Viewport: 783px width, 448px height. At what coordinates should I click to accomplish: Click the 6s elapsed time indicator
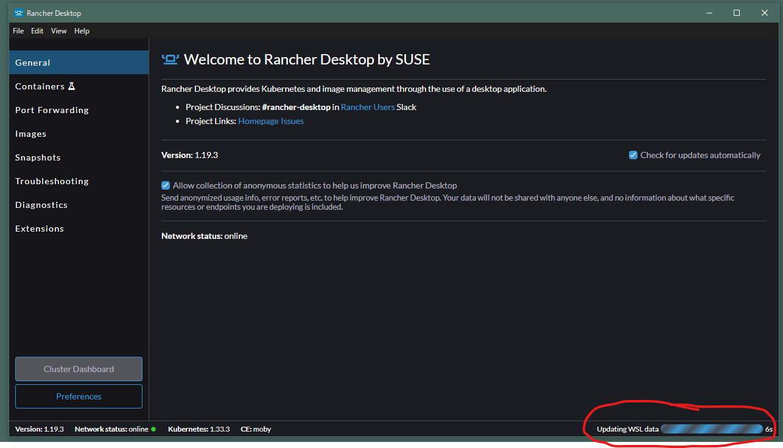tap(769, 429)
